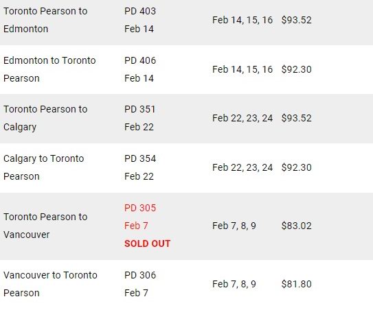Screen dimensions: 373x310
Task: Open flight PD 403 details
Action: pyautogui.click(x=140, y=11)
